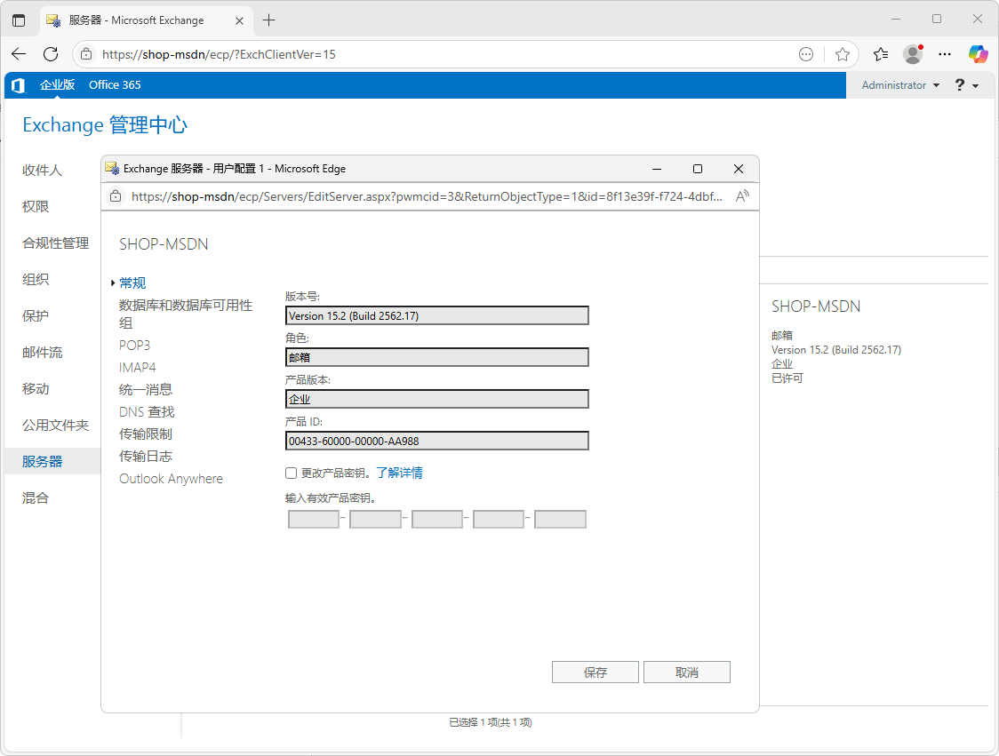Click first product key segment box
Viewport: 999px width, 756px height.
click(314, 519)
